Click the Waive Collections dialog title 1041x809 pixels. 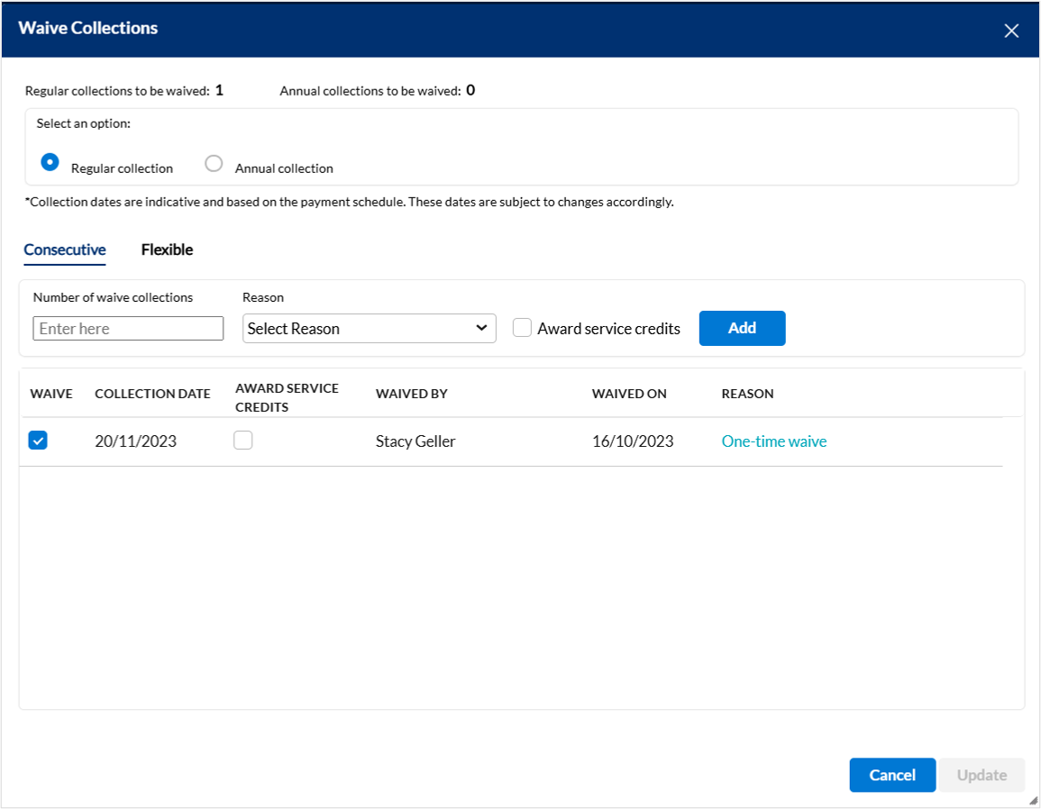(88, 28)
